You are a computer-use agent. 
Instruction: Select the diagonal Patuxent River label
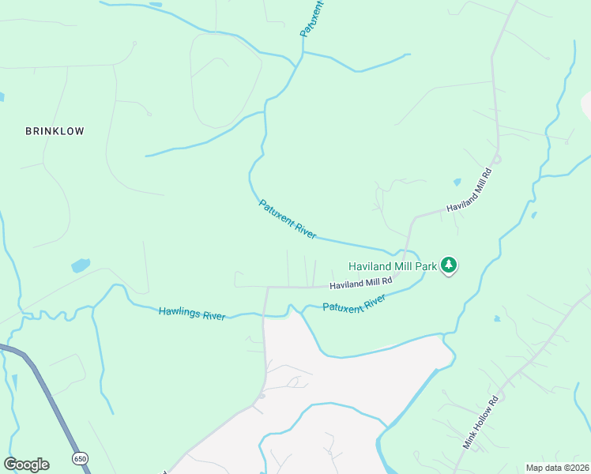[x=288, y=219]
